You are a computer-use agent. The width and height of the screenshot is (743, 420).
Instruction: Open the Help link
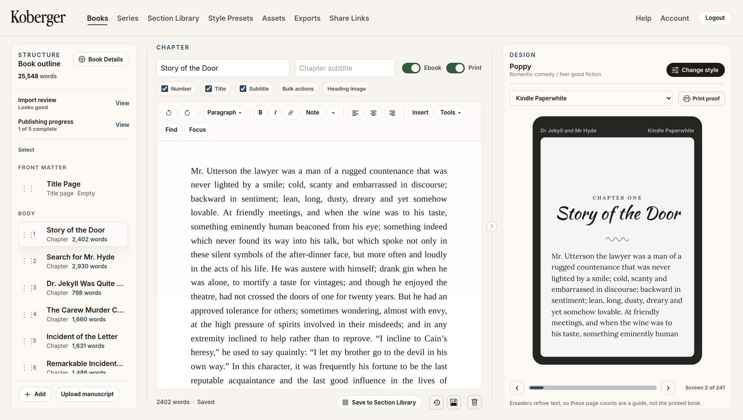point(643,18)
